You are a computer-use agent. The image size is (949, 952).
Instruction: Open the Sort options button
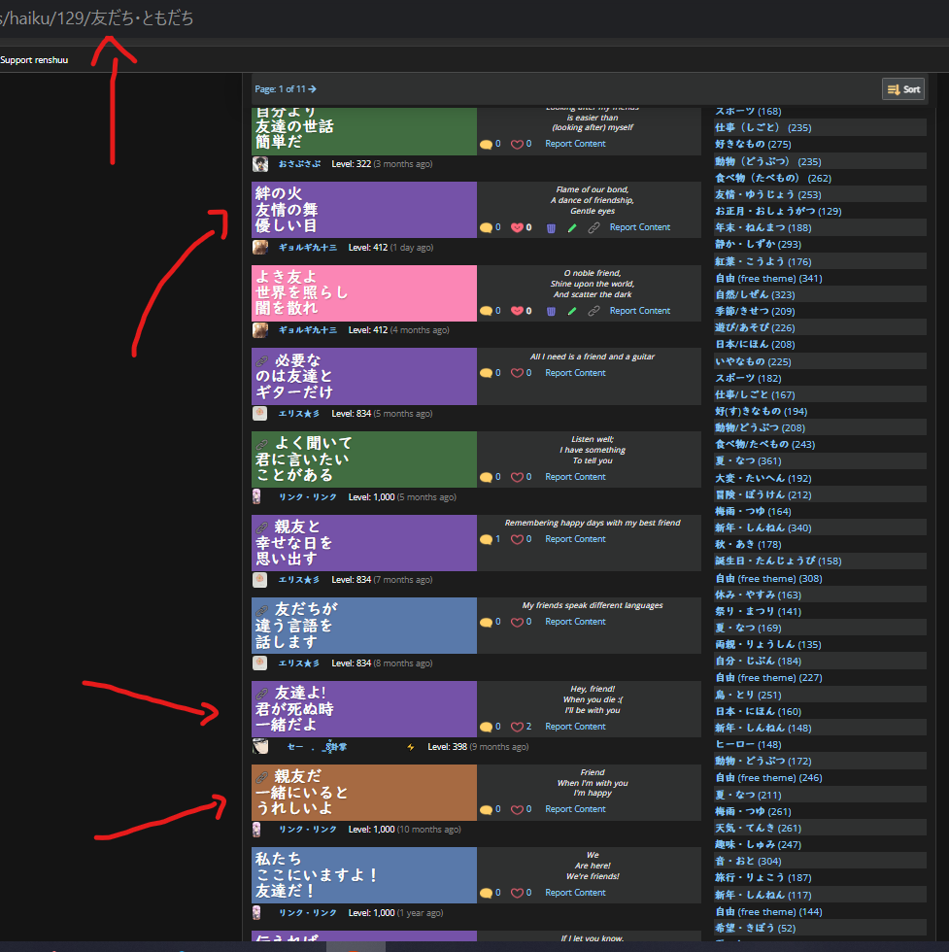[x=903, y=89]
